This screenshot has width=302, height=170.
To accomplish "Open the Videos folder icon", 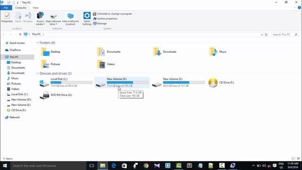I will tap(101, 64).
